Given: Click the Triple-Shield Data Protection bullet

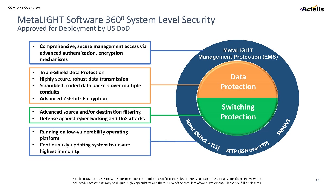Looking at the screenshot, I should tap(72, 72).
